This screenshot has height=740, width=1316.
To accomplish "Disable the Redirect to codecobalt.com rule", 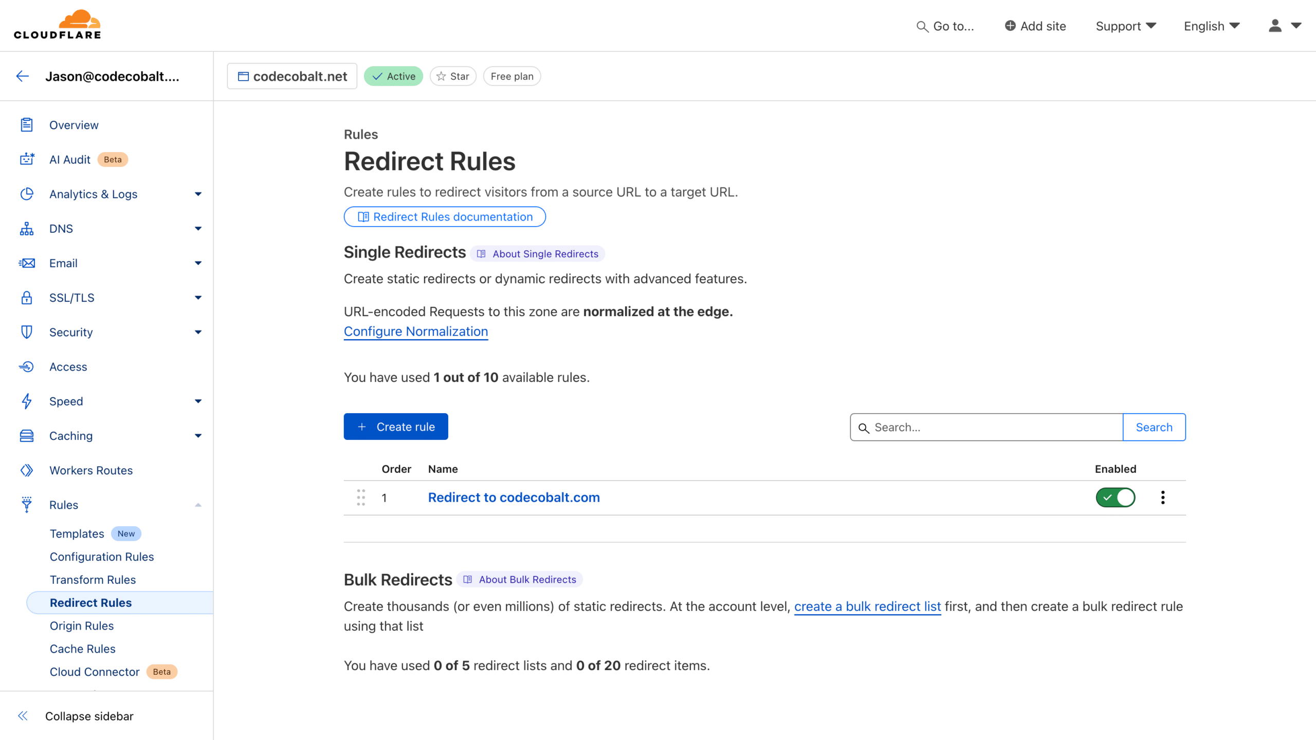I will click(1115, 497).
